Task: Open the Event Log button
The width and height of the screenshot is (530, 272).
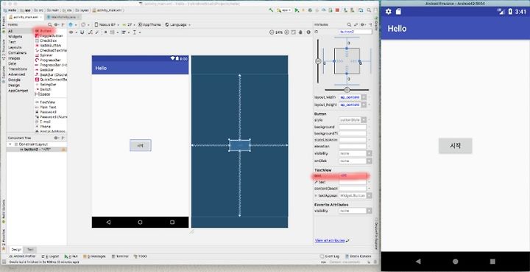Action: (330, 257)
